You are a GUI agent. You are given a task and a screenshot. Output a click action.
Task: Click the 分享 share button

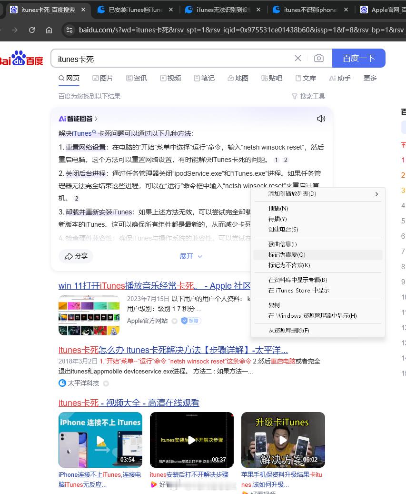tap(76, 256)
